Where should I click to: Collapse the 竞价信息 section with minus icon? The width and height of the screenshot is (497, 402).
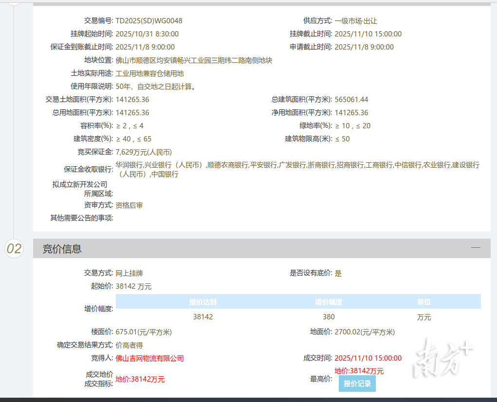475,248
